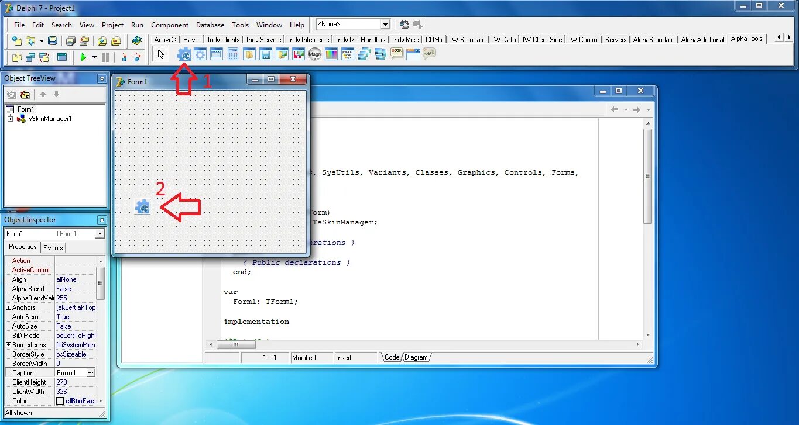The height and width of the screenshot is (425, 799).
Task: Expand the BorderIcons property
Action: 8,345
